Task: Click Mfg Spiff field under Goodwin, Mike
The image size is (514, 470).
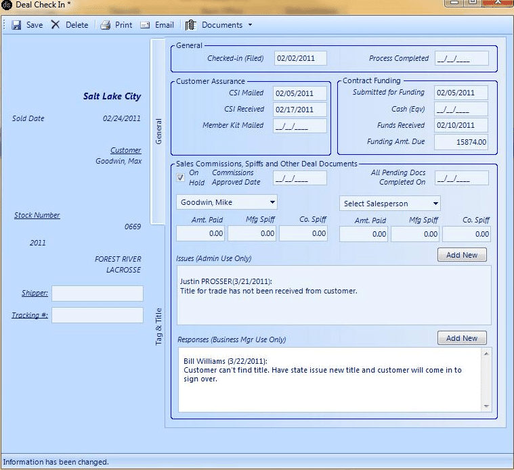Action: 252,233
